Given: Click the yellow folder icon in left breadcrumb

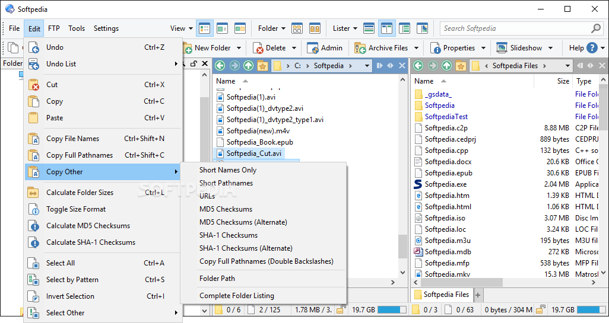Looking at the screenshot, I should pos(277,66).
